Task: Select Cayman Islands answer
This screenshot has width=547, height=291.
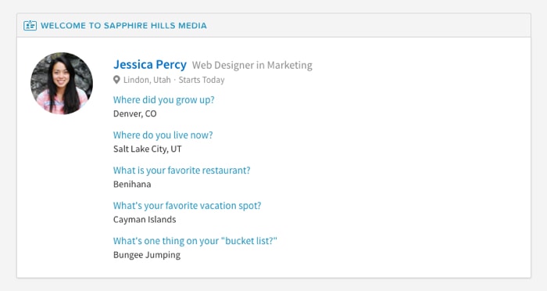Action: point(145,220)
